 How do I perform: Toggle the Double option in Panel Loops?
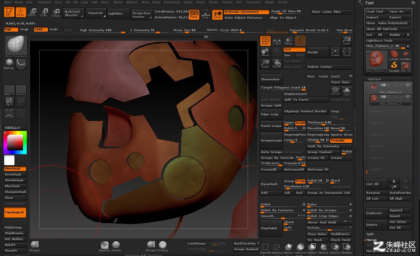[300, 123]
